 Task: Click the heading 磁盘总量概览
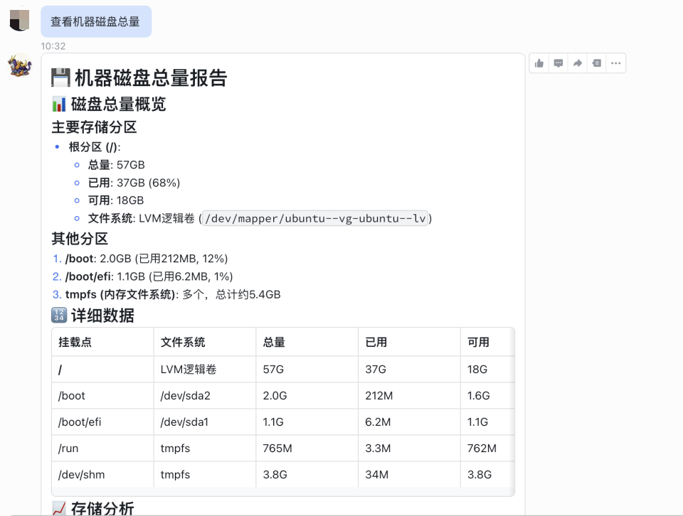[x=118, y=104]
